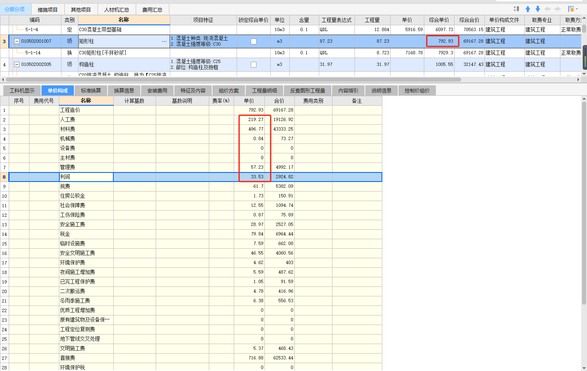587x371 pixels.
Task: Open the 安装费用 tab
Action: (x=157, y=90)
